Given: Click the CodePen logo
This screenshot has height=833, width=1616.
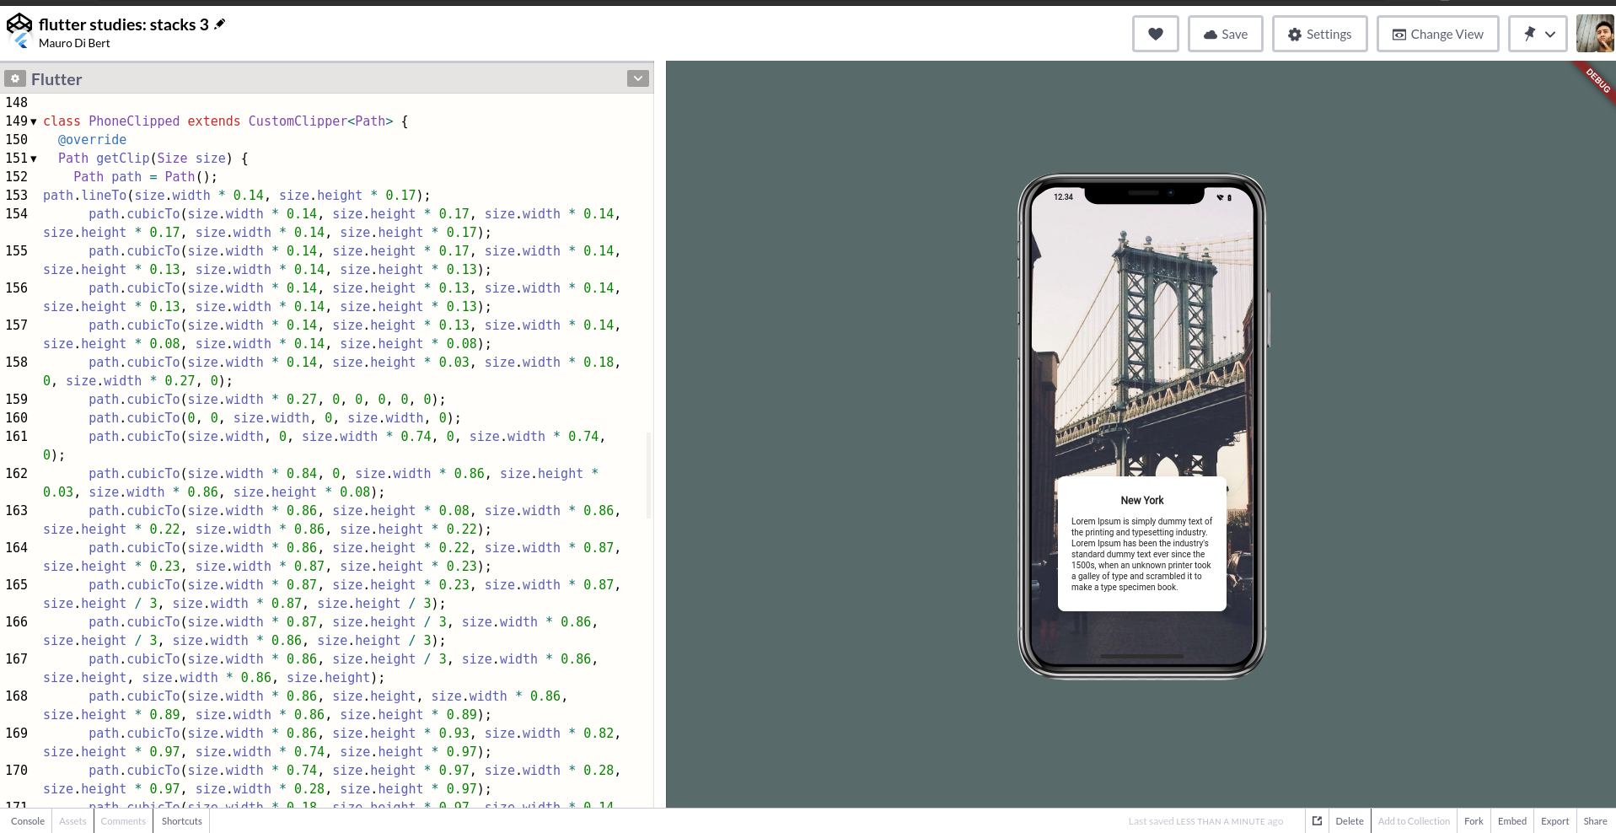Looking at the screenshot, I should coord(19,23).
